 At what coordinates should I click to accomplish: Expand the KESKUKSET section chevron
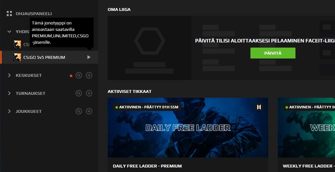[9, 75]
